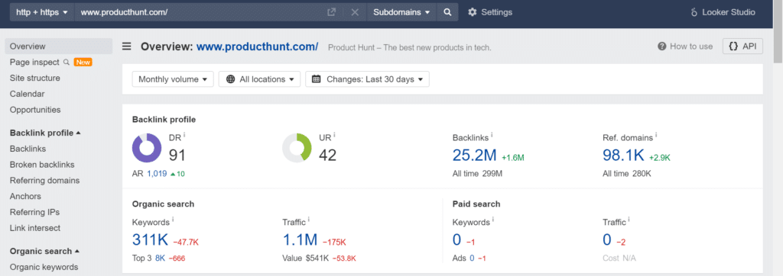Click info icon beside Organic Traffic
The width and height of the screenshot is (783, 276).
click(x=309, y=220)
